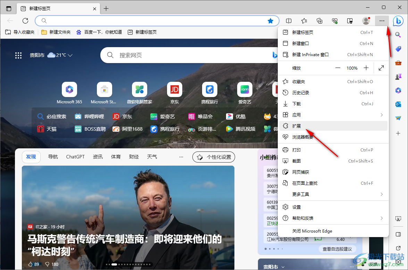Click 导入收藏夹 bookmark bar item
This screenshot has height=270, width=408.
[x=20, y=32]
